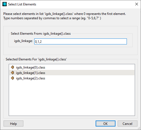Open Help for list element selection

pyautogui.click(x=13, y=123)
